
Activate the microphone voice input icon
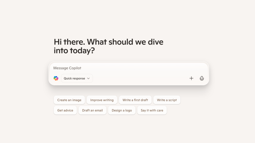click(202, 78)
